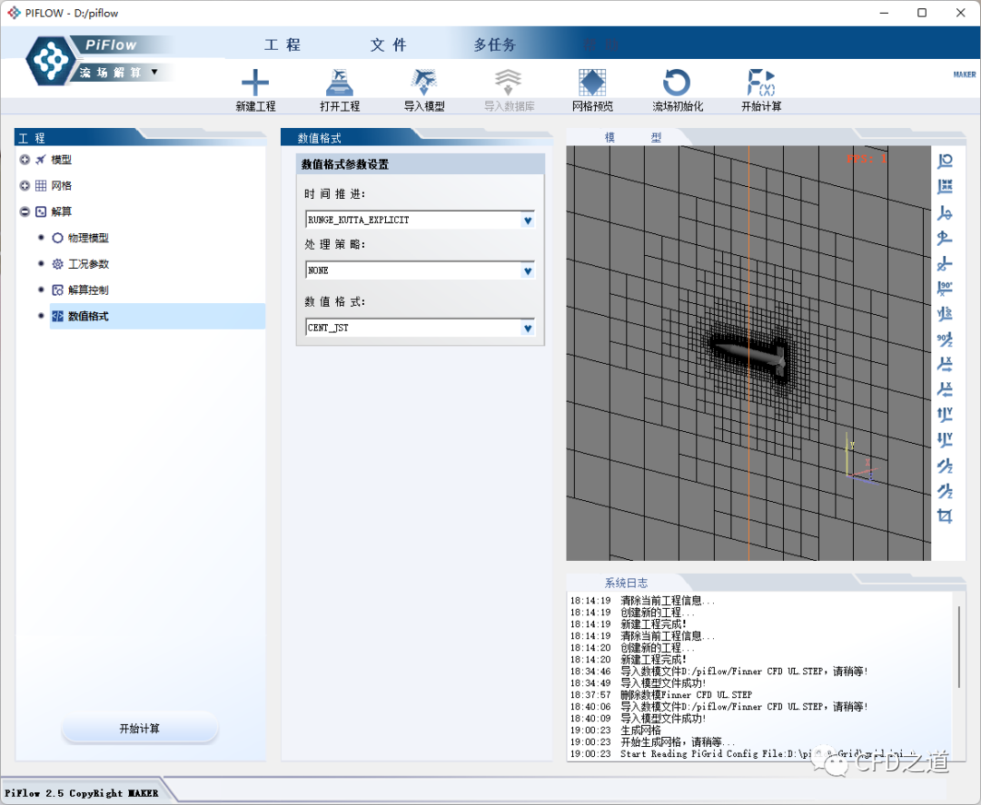
Task: Open the 工程 menu tab
Action: 282,45
